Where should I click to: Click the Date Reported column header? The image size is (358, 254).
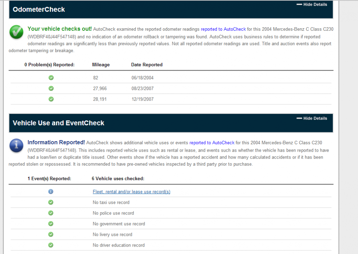[147, 65]
